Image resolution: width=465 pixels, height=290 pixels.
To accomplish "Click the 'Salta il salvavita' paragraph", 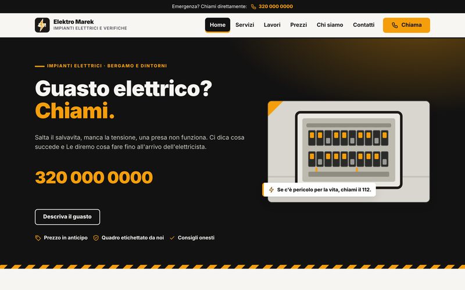I will [x=139, y=142].
